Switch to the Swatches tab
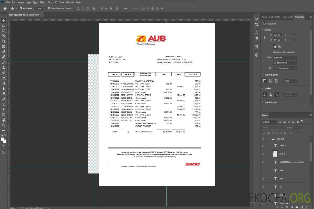Screen dimensions: 314x209 click(x=265, y=17)
